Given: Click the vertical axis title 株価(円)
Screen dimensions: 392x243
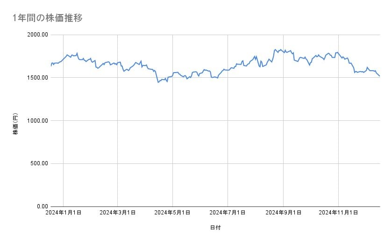Looking at the screenshot, I should coord(15,124).
